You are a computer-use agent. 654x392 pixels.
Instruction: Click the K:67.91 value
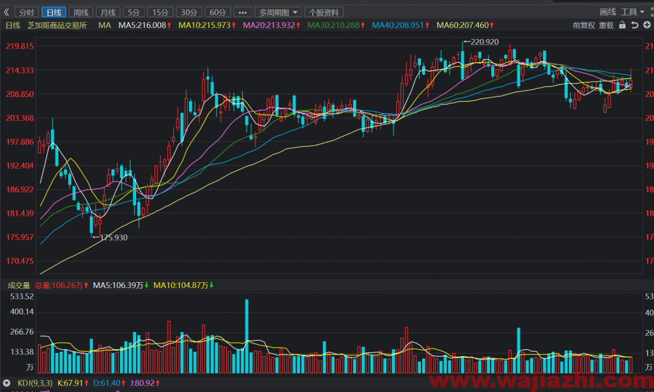click(73, 383)
